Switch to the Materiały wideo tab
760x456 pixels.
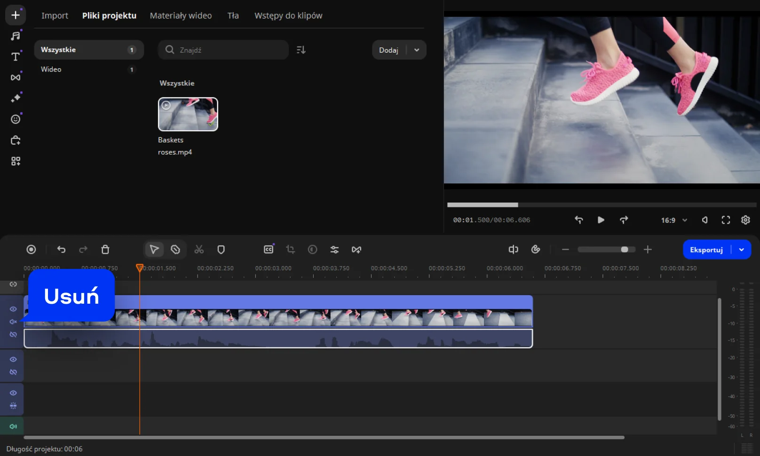point(181,16)
